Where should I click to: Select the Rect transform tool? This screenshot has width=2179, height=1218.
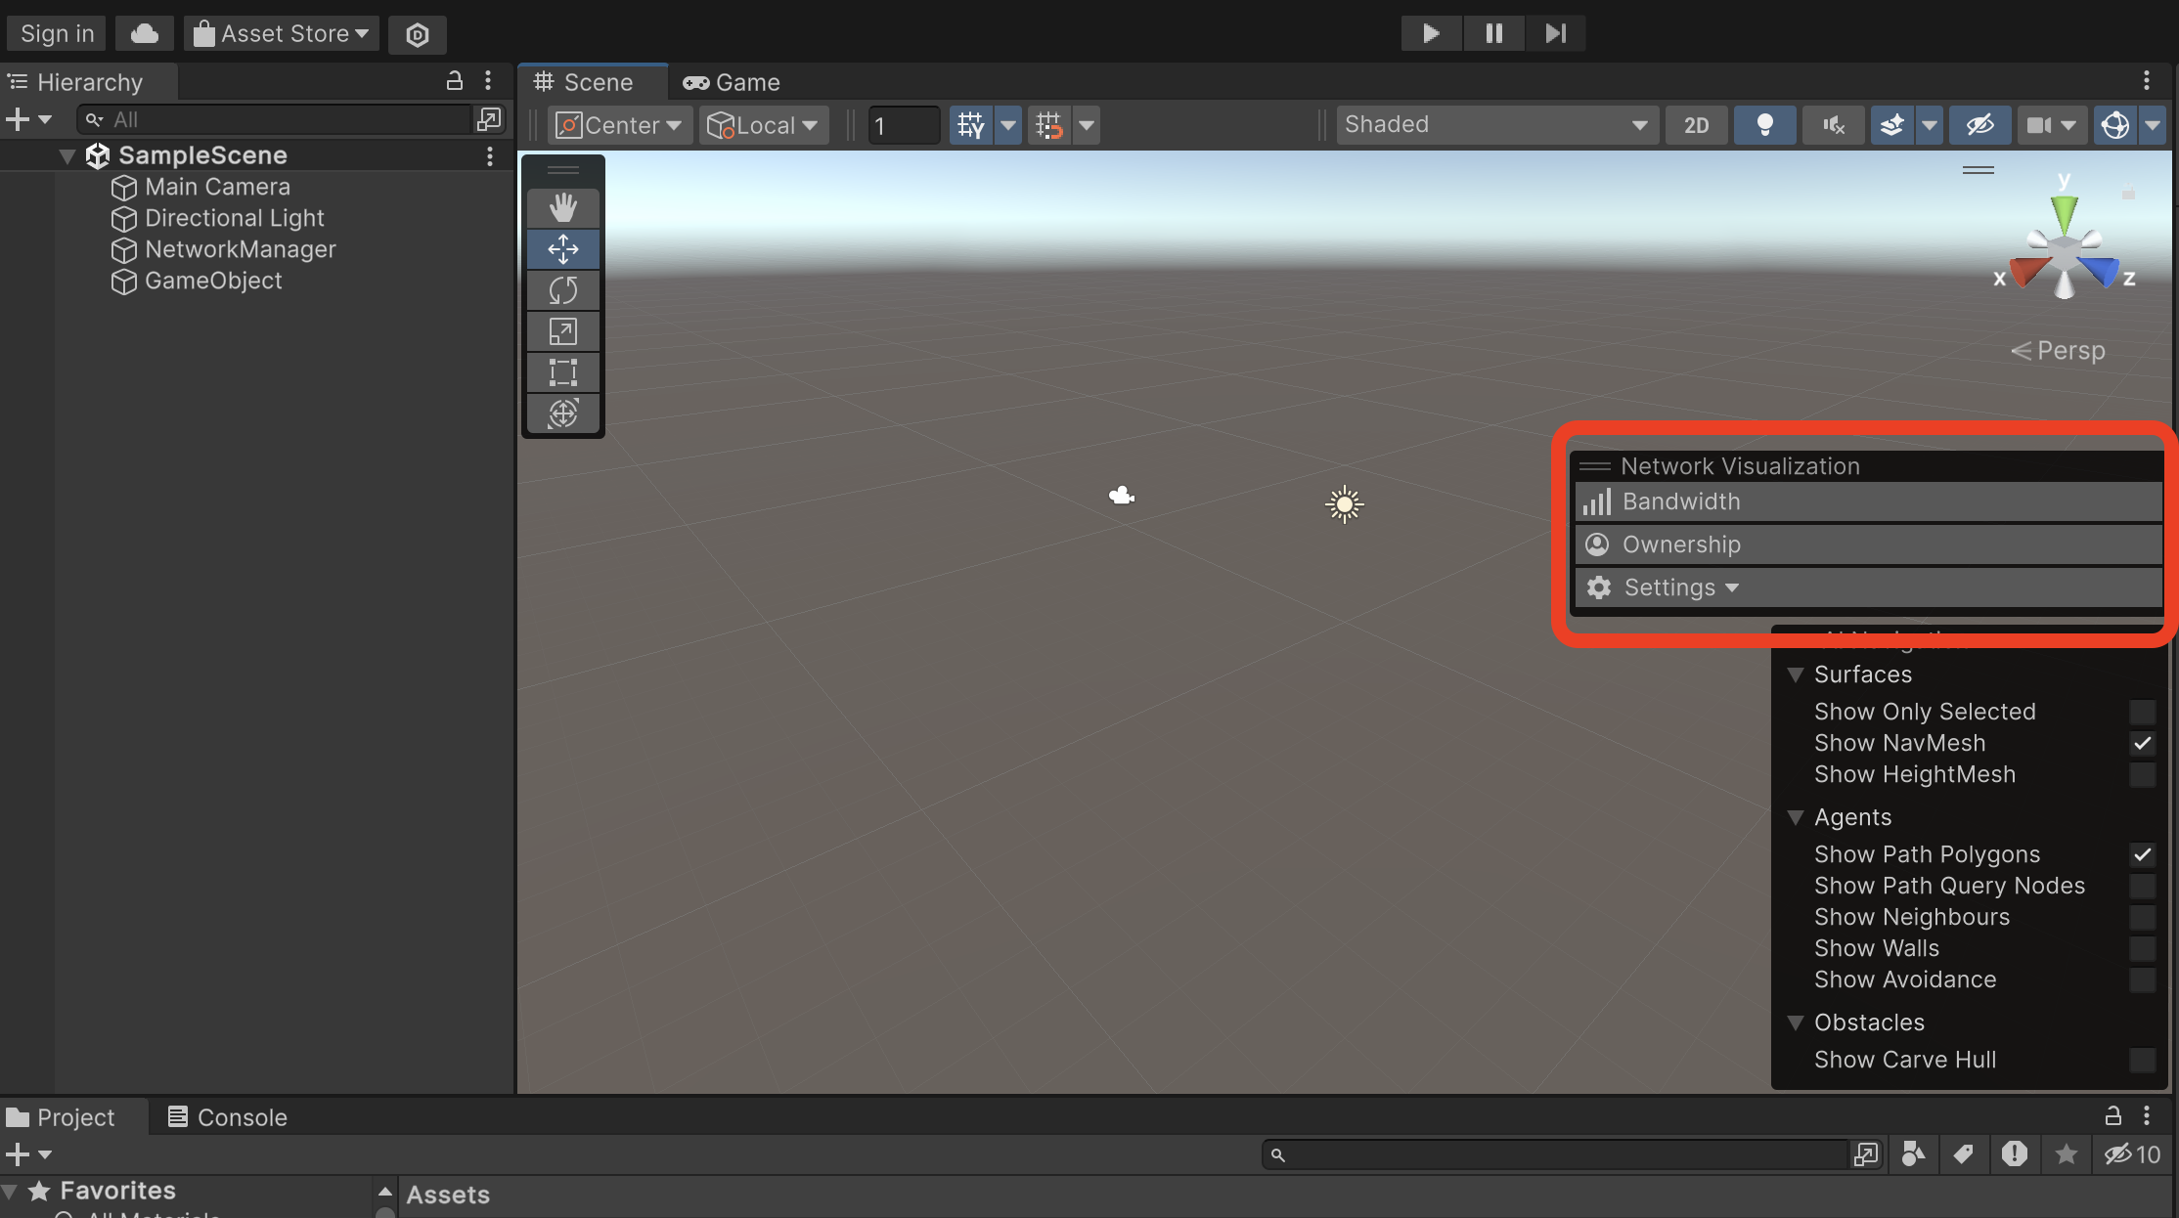tap(562, 372)
